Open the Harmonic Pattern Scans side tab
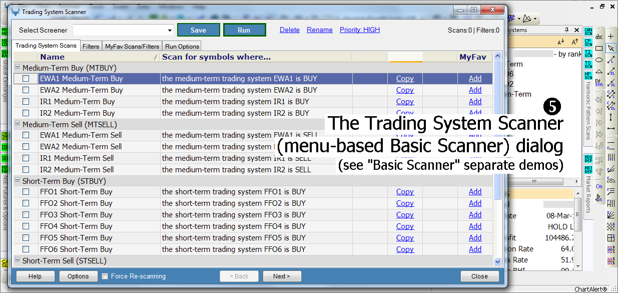The height and width of the screenshot is (293, 618). (x=588, y=111)
